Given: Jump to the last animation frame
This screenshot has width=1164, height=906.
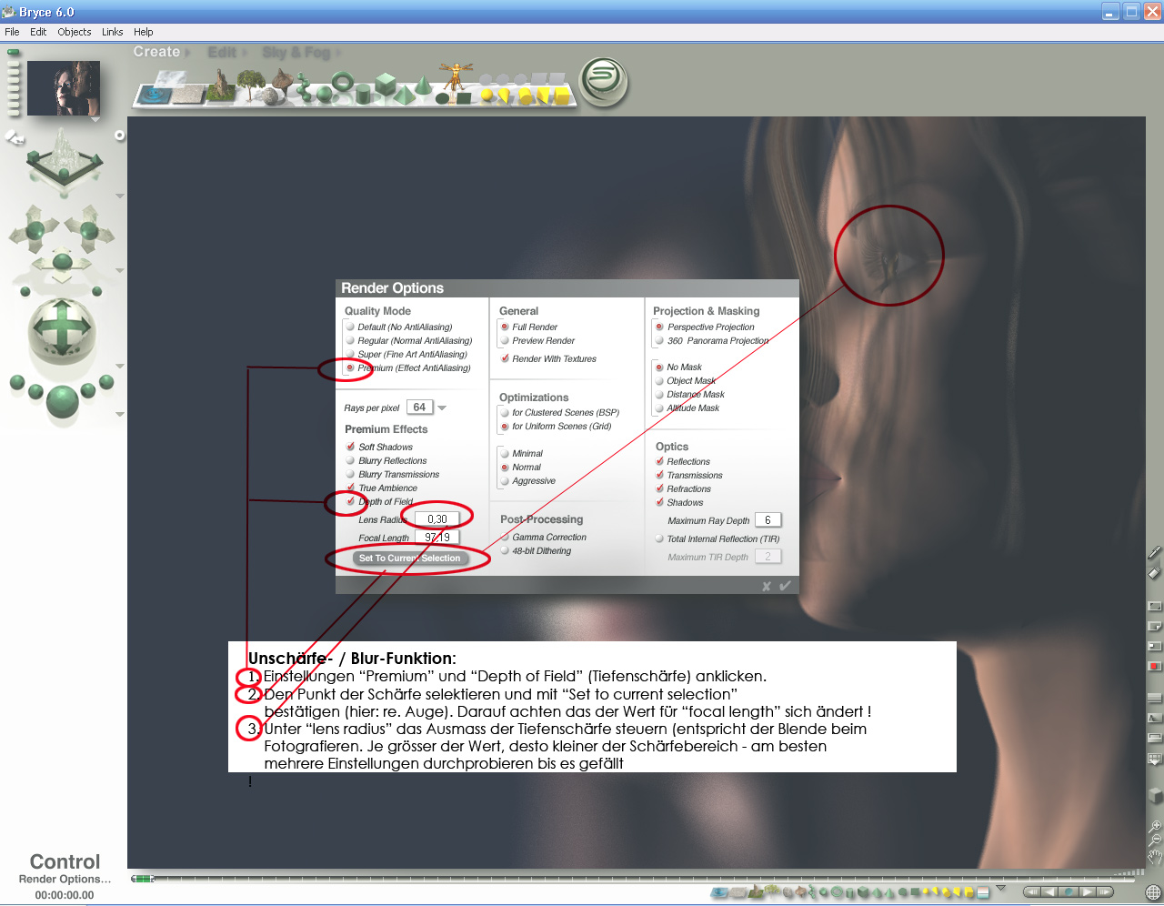Looking at the screenshot, I should click(1105, 892).
